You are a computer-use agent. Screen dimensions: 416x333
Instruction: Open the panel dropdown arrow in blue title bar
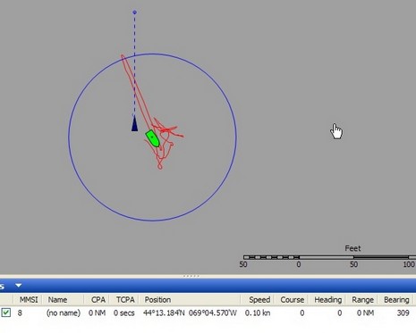19,286
